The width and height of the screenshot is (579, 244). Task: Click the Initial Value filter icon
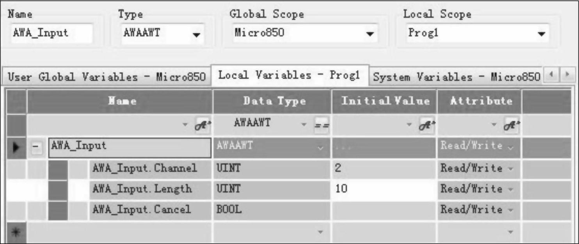coord(427,125)
